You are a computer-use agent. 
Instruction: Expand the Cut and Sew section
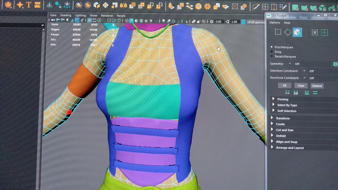pos(283,130)
